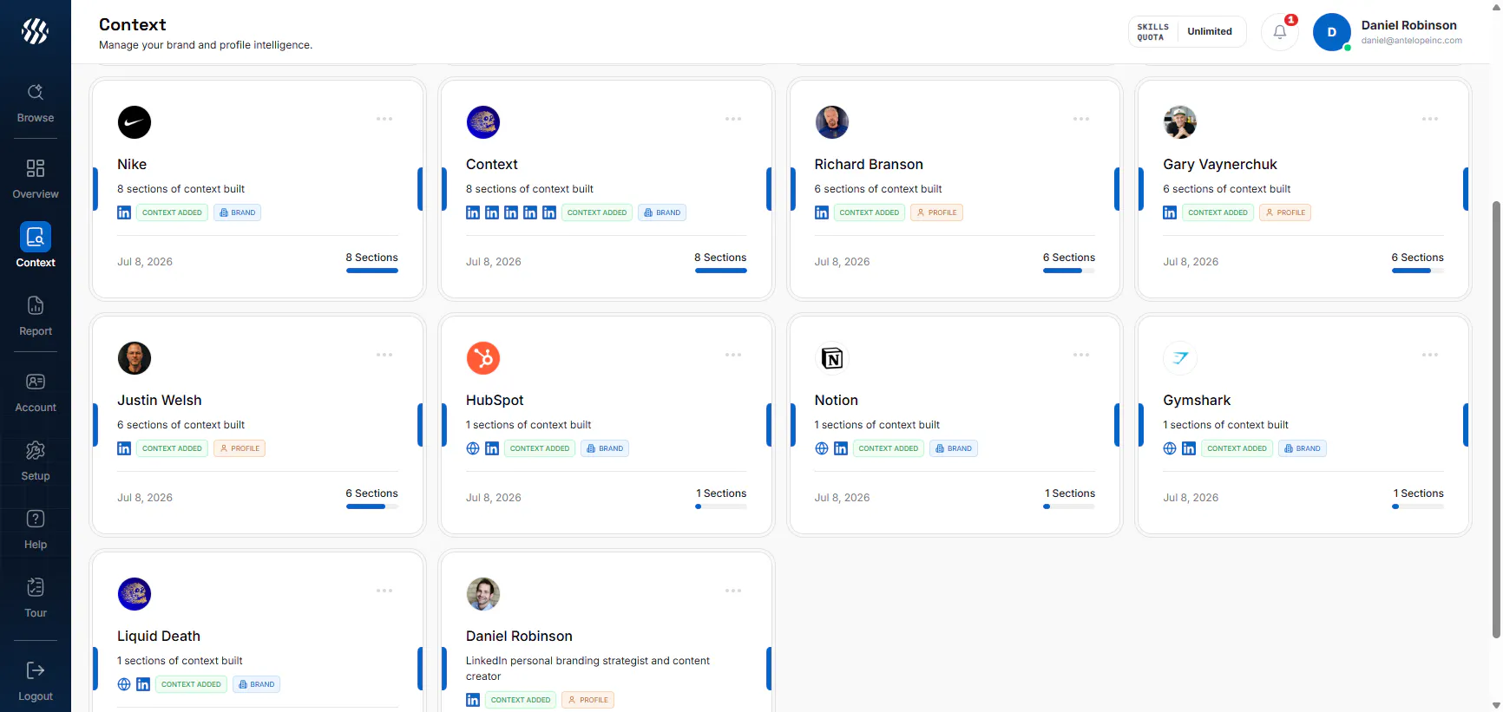Open the Account section
1503x712 pixels.
36,393
